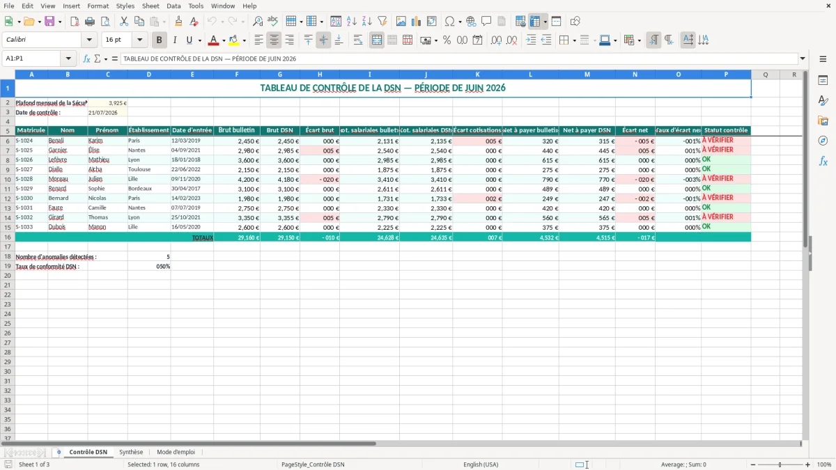Open the Data menu
This screenshot has width=836, height=470.
point(173,6)
